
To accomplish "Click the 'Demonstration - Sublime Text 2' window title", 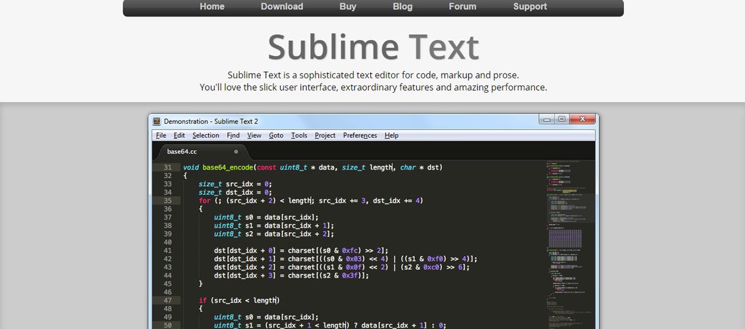I will [x=211, y=121].
